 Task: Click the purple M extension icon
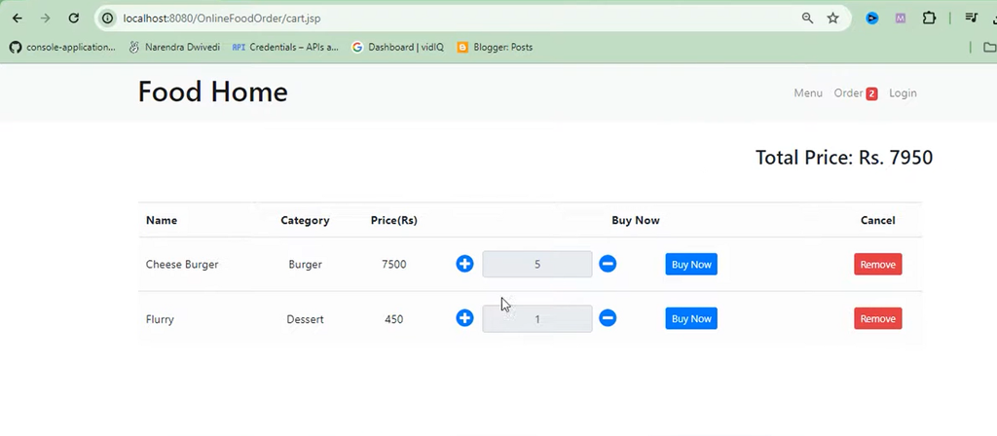901,18
